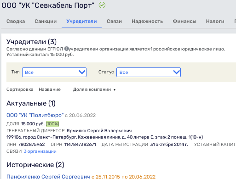Click the ЕГРЮЛ help question mark icon
This screenshot has height=179, width=236.
[x=66, y=49]
